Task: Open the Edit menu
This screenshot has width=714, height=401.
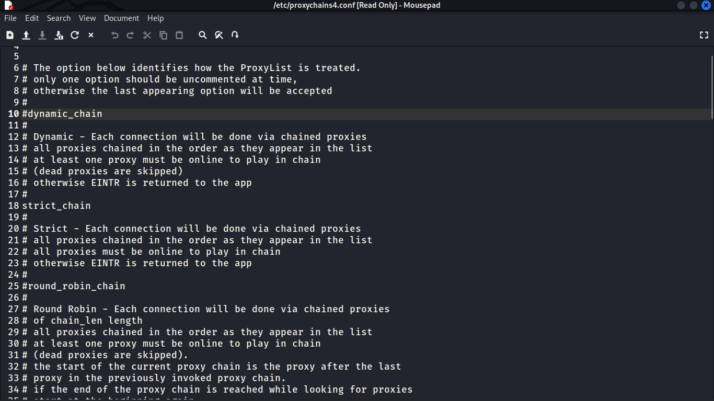Action: (32, 18)
